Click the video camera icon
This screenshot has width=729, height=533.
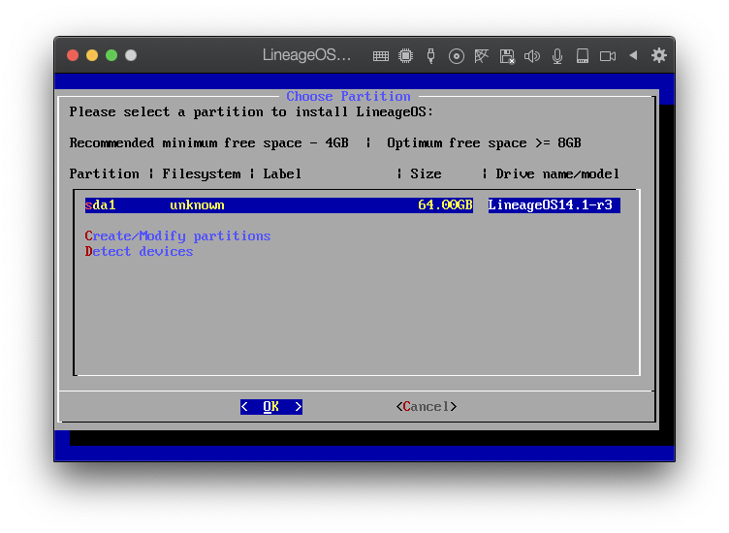[608, 56]
